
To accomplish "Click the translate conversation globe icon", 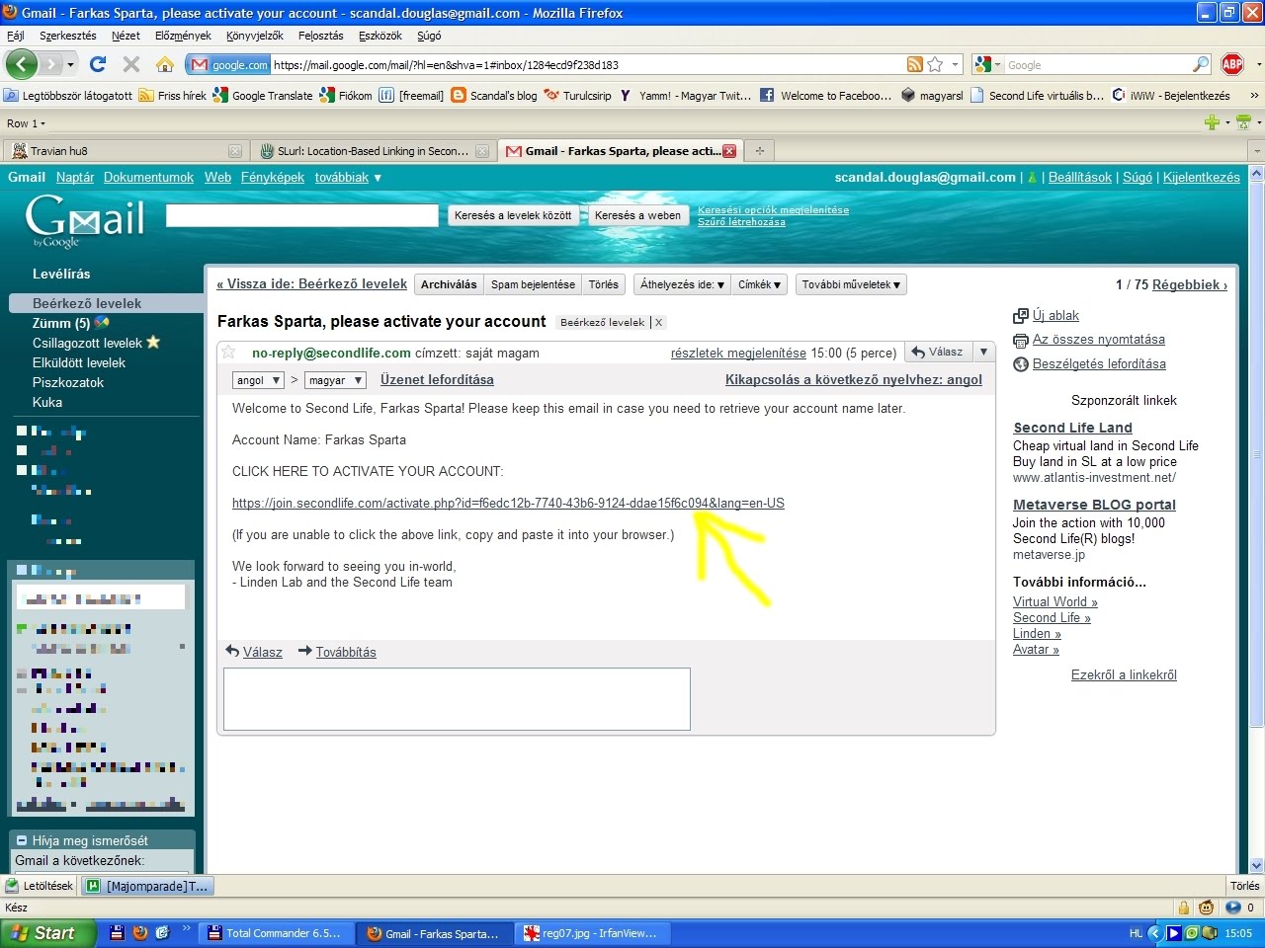I will (x=1021, y=364).
